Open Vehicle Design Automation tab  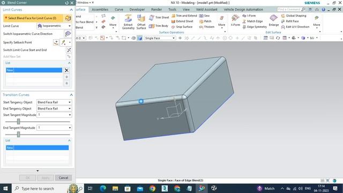pyautogui.click(x=243, y=10)
